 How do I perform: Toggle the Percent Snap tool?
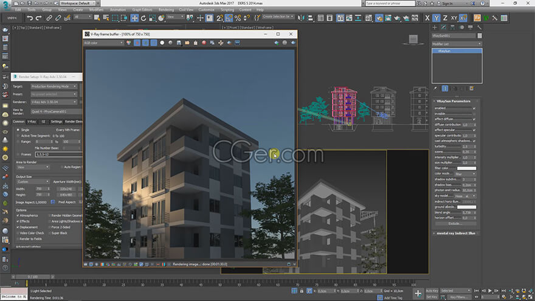238,18
